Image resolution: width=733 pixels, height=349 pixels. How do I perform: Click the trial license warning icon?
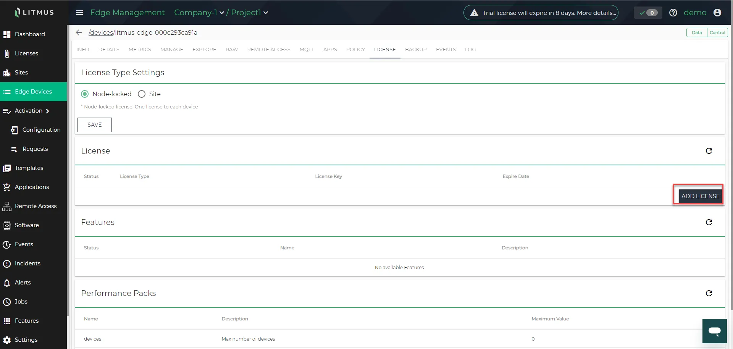pos(474,13)
